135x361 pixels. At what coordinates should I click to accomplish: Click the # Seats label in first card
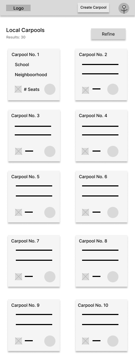click(32, 89)
